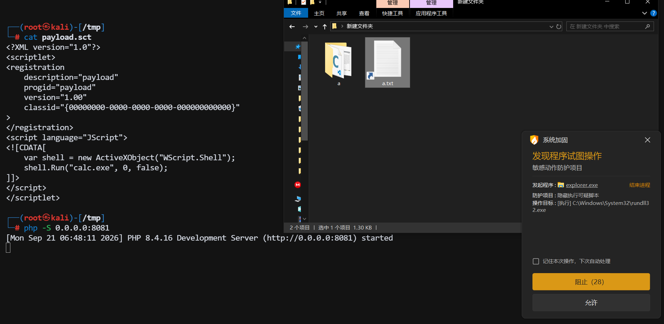The height and width of the screenshot is (324, 664).
Task: Open the 快捷工具 ribbon tab
Action: (x=393, y=13)
